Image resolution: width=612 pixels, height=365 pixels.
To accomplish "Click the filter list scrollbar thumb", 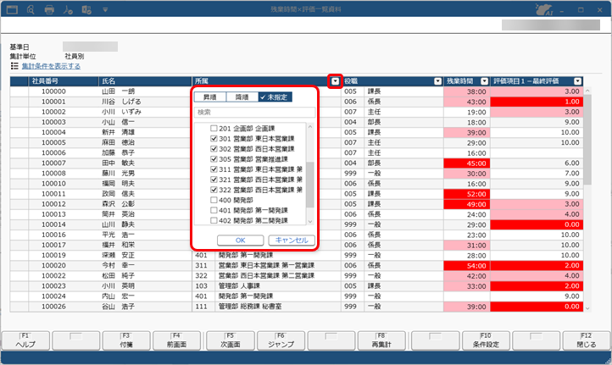I will (x=310, y=185).
